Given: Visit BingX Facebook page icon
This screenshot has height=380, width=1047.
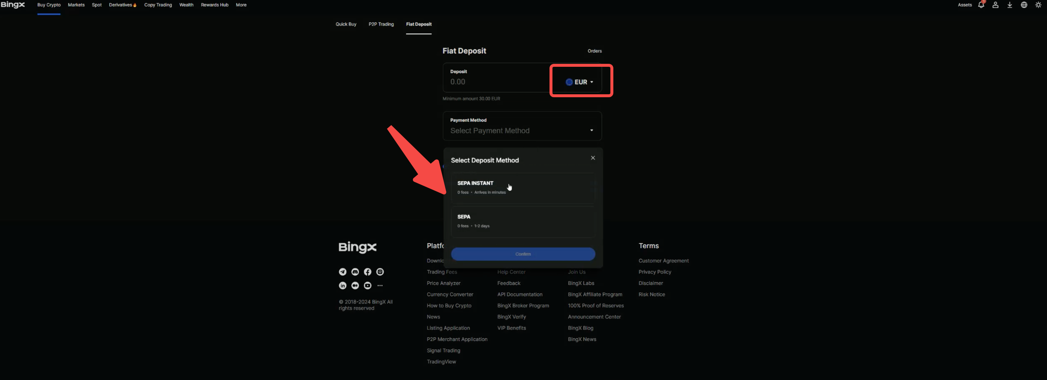Looking at the screenshot, I should pyautogui.click(x=368, y=272).
